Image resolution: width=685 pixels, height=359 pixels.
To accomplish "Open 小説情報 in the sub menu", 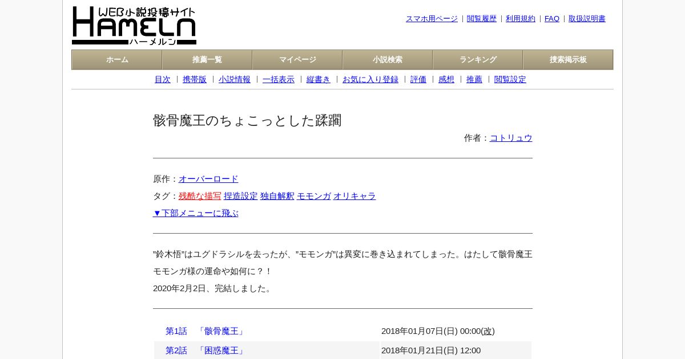I will (x=235, y=80).
